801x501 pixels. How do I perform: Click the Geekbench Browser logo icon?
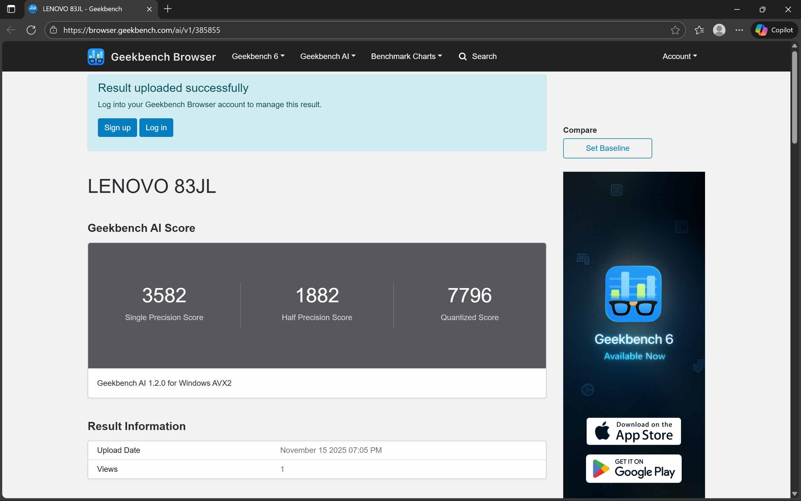tap(96, 56)
